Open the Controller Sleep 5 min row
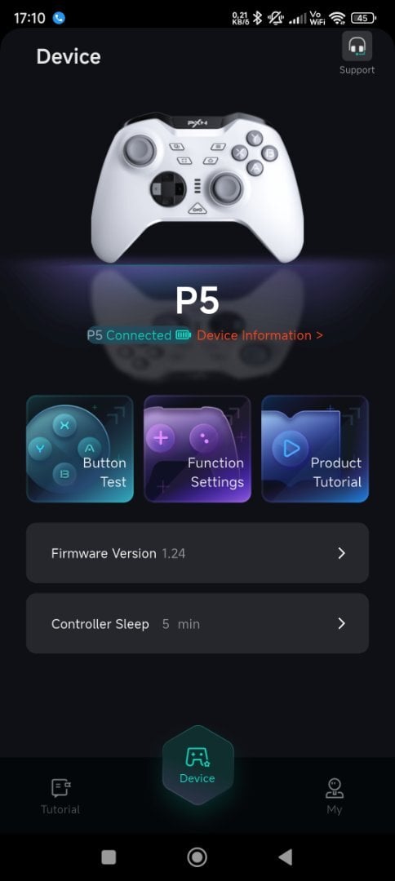 tap(197, 623)
